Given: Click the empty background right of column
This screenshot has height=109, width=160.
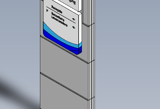Looking at the screenshot, I should (128, 55).
